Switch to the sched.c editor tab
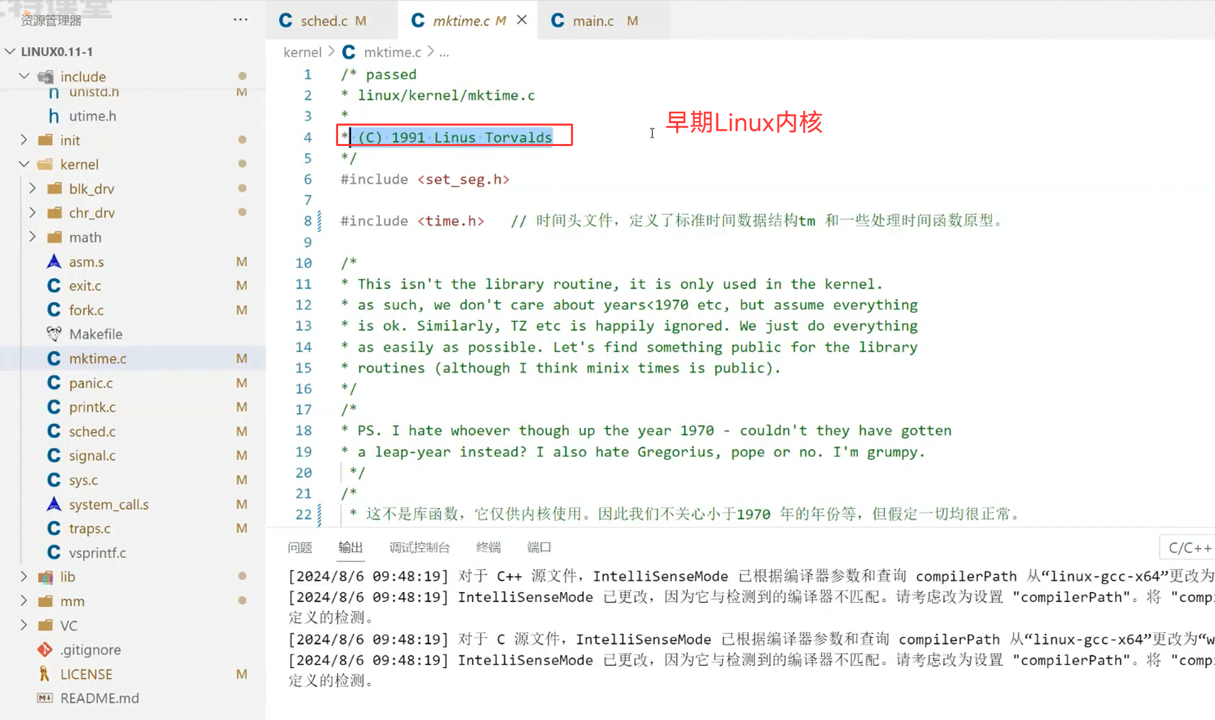This screenshot has height=720, width=1215. pyautogui.click(x=323, y=21)
